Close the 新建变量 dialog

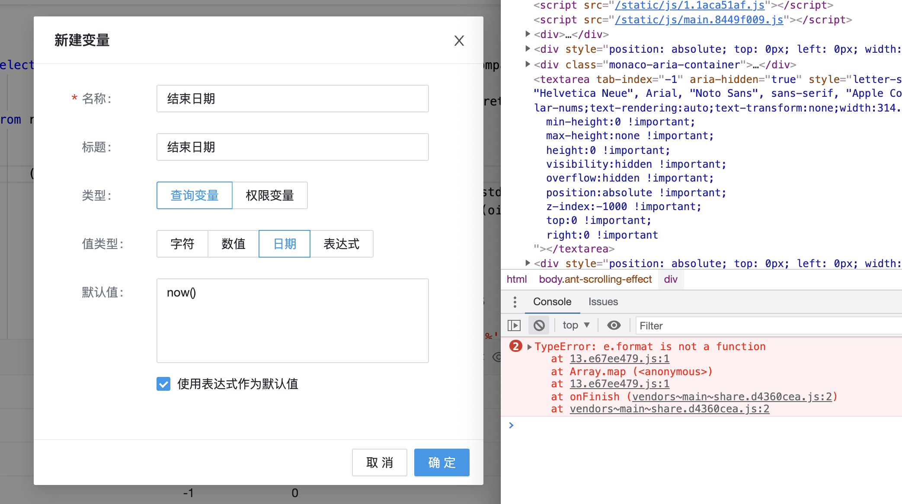click(x=459, y=41)
